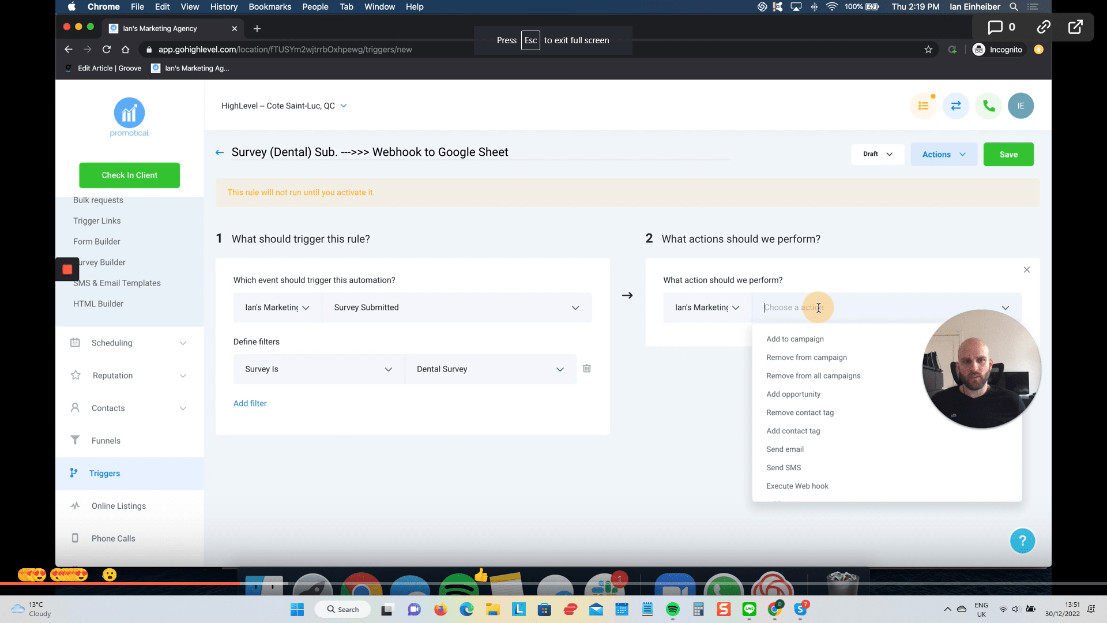Screen dimensions: 1107x623
Task: Click the Chrome address bar URL
Action: (285, 50)
